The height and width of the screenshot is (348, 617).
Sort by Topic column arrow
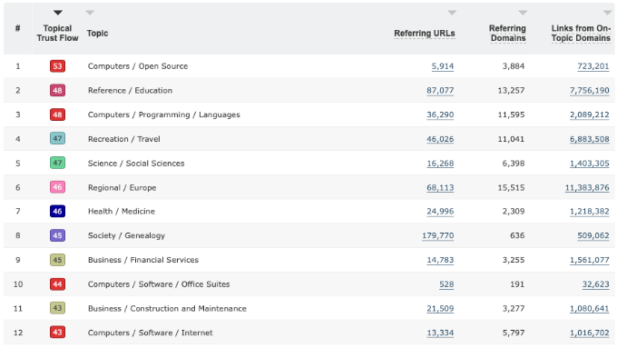tap(90, 13)
